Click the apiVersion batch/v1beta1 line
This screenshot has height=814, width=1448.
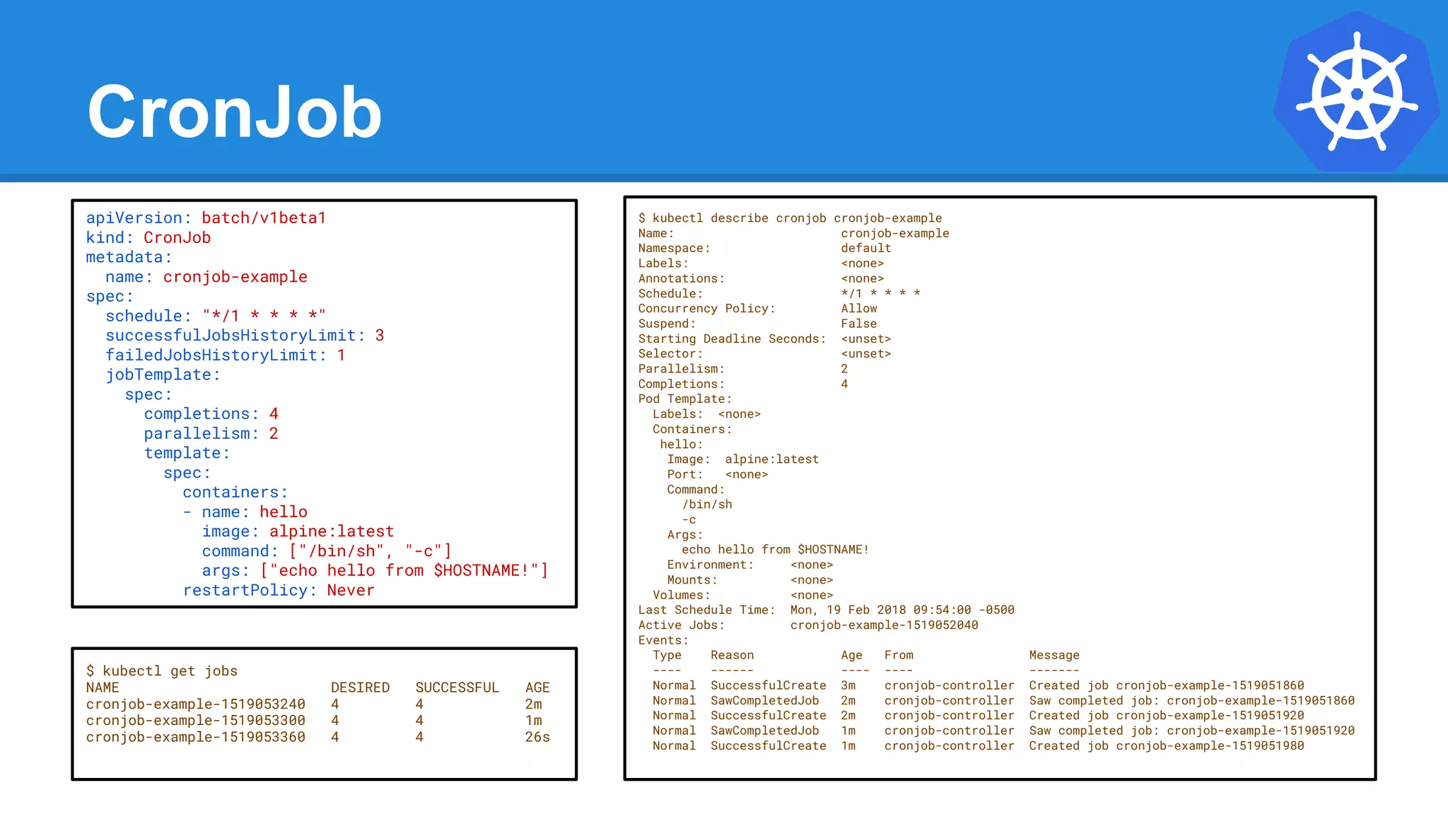206,218
